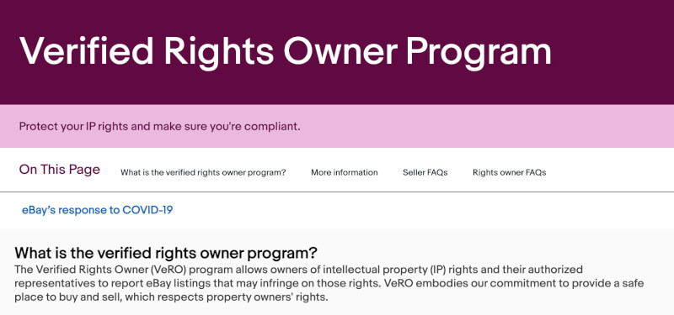Jump to the More information section
Viewport: 674px width, 315px height.
(345, 173)
